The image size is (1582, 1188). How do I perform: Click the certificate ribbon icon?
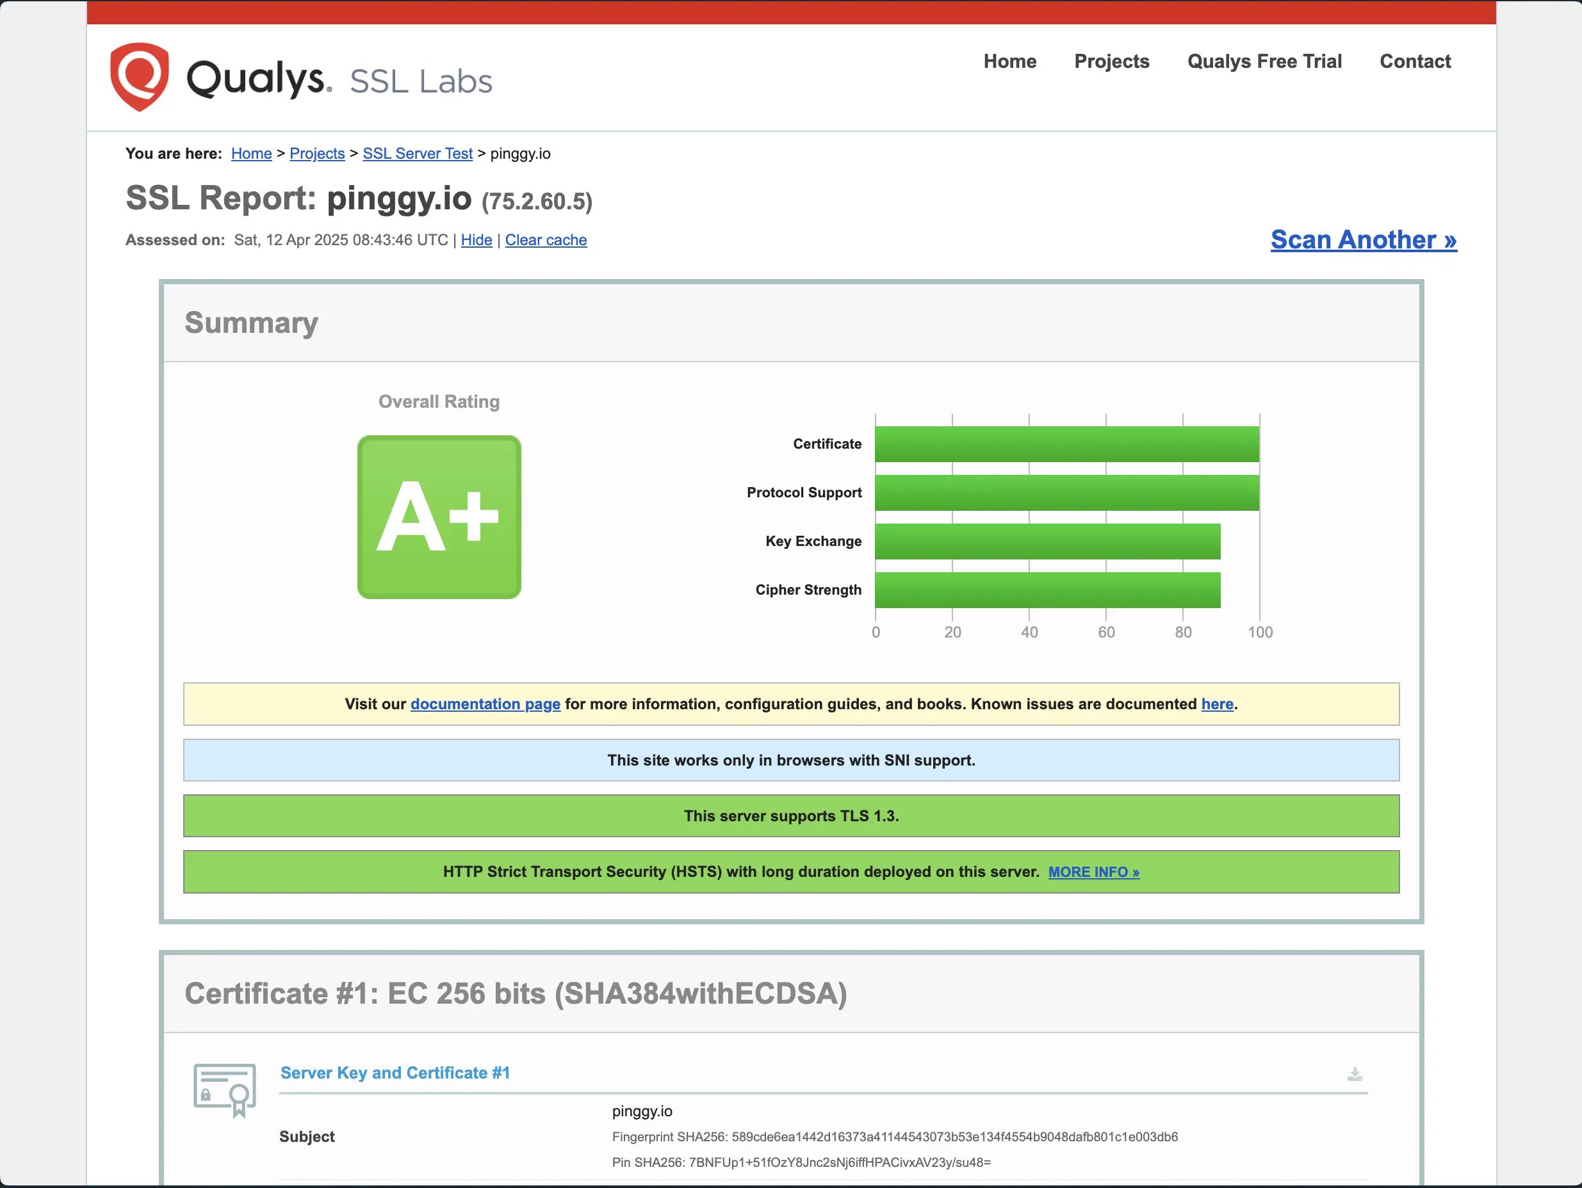click(x=225, y=1090)
